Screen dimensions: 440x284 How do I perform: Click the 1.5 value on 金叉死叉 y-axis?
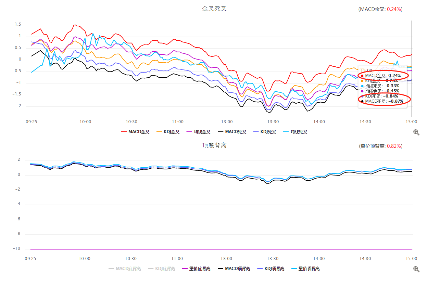(18, 24)
